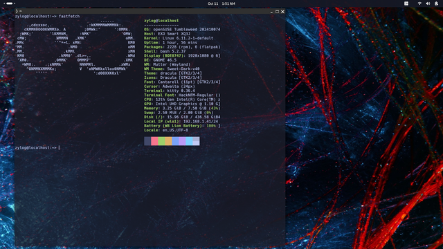This screenshot has width=443, height=249.
Task: Click the tiling layout indicator icon in top bar
Action: [x=406, y=3]
